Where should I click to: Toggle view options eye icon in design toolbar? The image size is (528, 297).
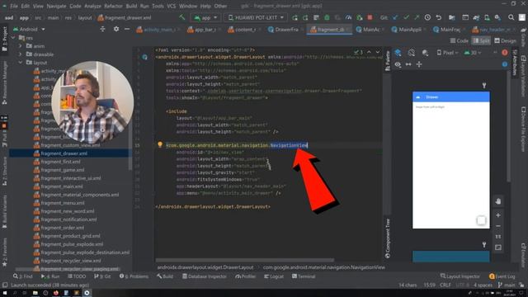pos(398,64)
